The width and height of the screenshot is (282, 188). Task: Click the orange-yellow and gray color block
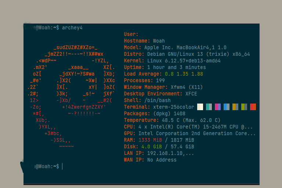click(235, 107)
